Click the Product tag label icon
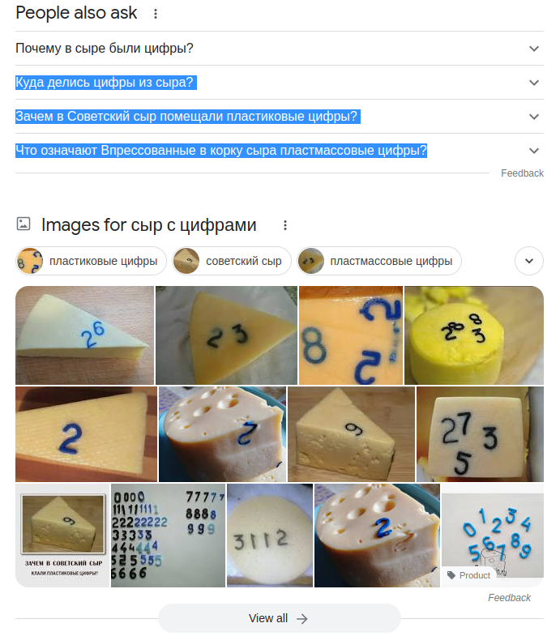The height and width of the screenshot is (636, 560). click(x=451, y=574)
